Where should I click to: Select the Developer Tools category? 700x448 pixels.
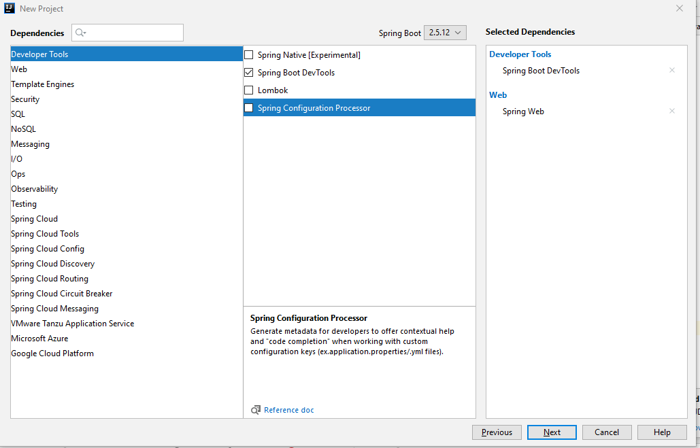127,54
